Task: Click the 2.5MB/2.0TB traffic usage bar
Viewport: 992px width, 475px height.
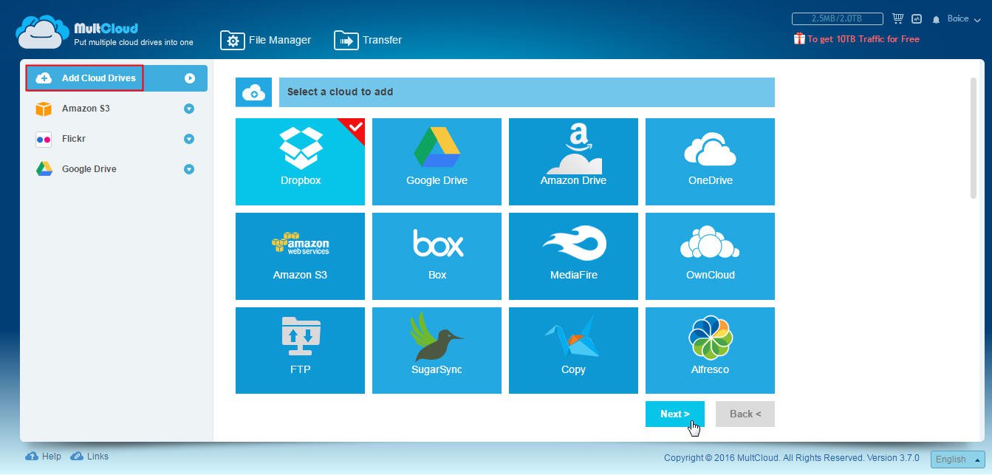Action: pyautogui.click(x=837, y=18)
